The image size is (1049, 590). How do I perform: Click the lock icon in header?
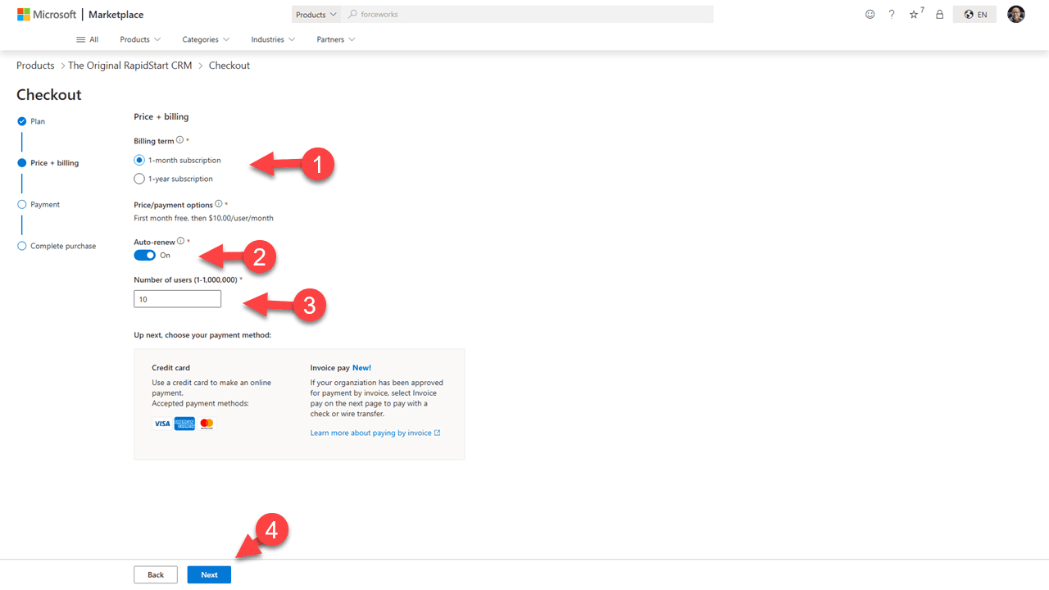[x=939, y=15]
